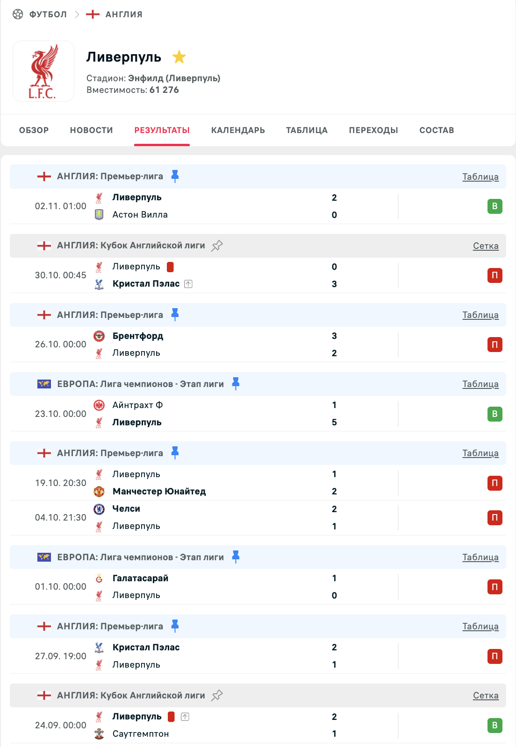Click the red П result badge for Брентфорд match

494,345
